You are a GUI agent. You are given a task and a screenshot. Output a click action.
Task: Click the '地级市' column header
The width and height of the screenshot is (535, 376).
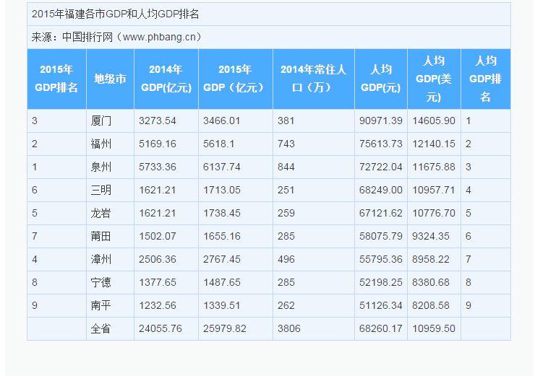pyautogui.click(x=110, y=79)
